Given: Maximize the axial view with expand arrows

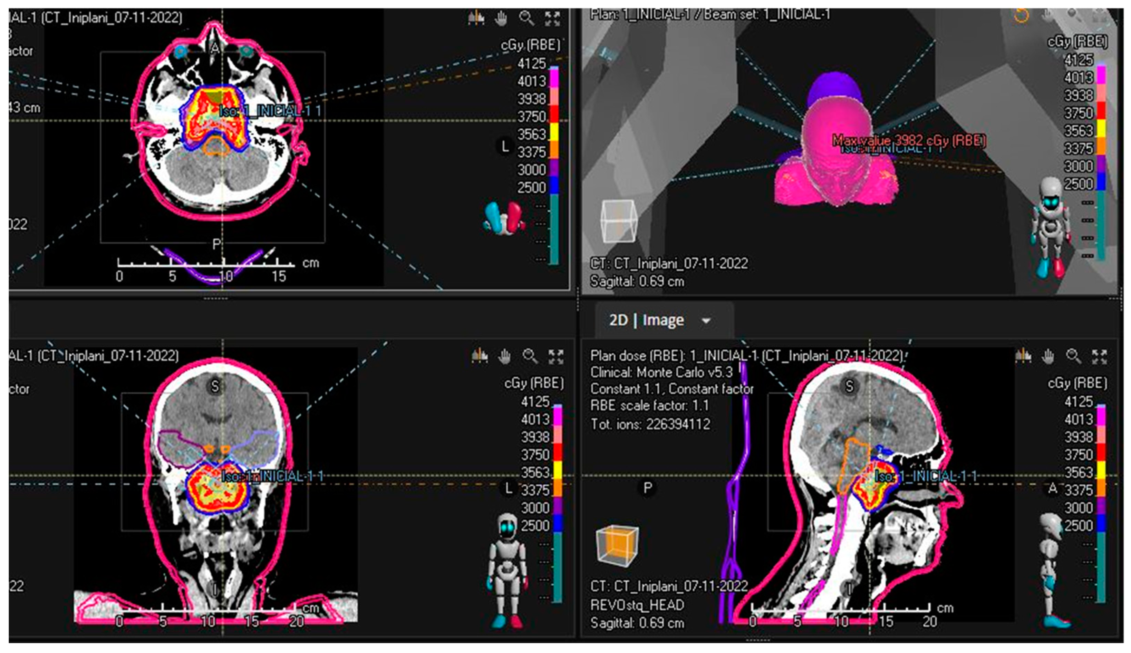Looking at the screenshot, I should (552, 19).
